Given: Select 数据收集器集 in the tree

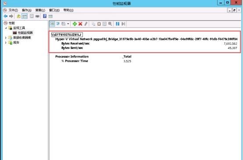Looking at the screenshot, I should point(22,38).
